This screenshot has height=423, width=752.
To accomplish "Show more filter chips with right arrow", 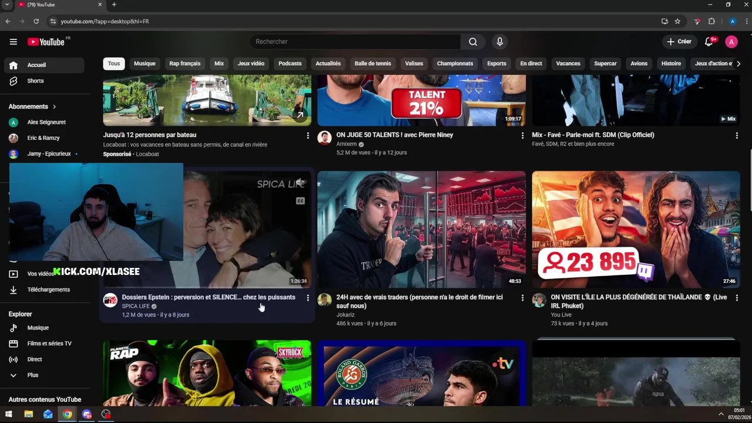I will point(738,63).
